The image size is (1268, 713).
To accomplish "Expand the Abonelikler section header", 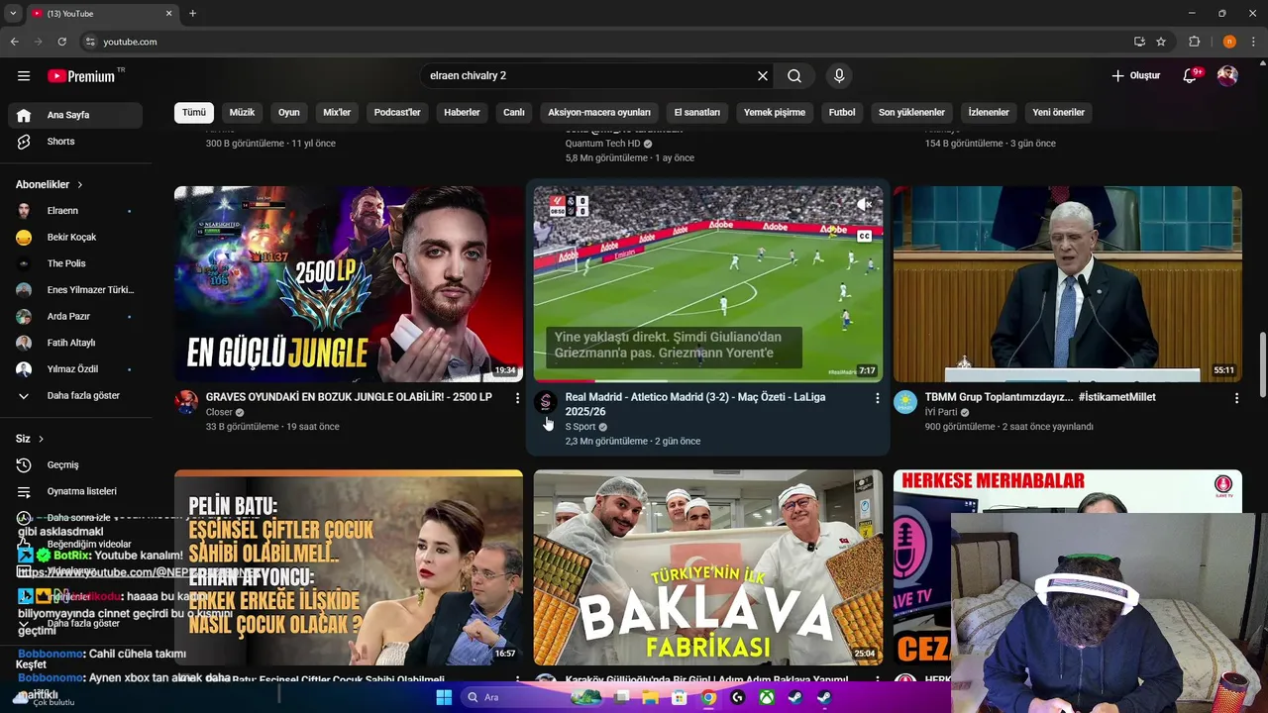I will (50, 185).
